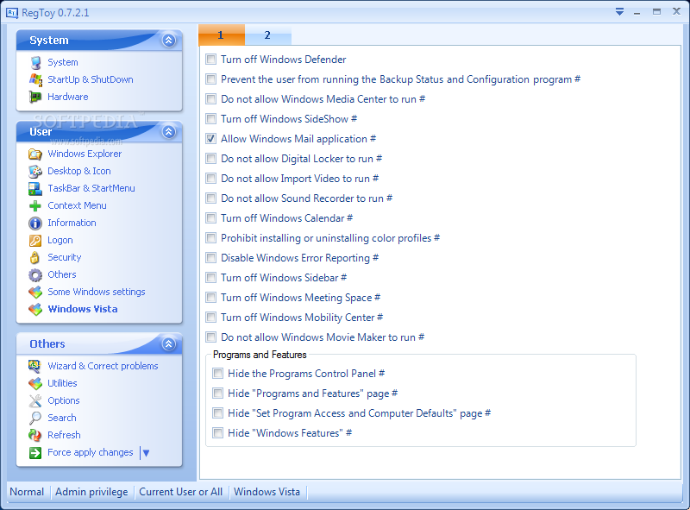Viewport: 690px width, 510px height.
Task: Click the Options wrench icon
Action: (x=35, y=400)
